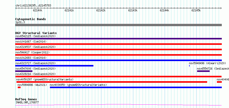Click the 62140k ruler tick label
This screenshot has width=229, height=108.
(x=38, y=10)
